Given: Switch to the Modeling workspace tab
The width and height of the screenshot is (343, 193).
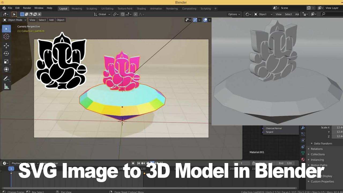Looking at the screenshot, I should point(77,9).
